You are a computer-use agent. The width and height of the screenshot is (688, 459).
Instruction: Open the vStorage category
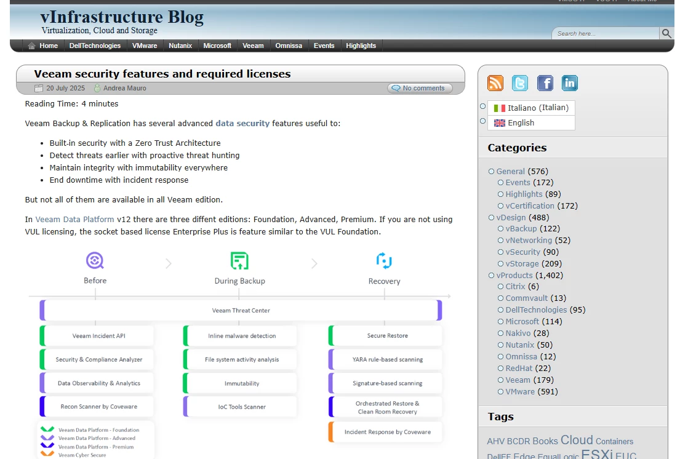(x=522, y=264)
